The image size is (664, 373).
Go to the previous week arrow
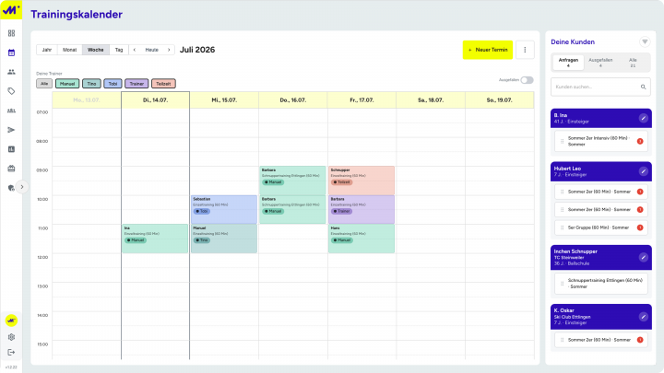(x=135, y=50)
